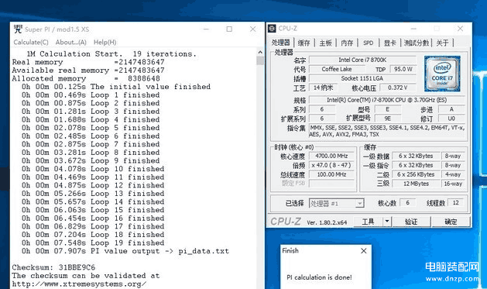487x289 pixels.
Task: Click the CPU-Z title bar icon
Action: (272, 29)
